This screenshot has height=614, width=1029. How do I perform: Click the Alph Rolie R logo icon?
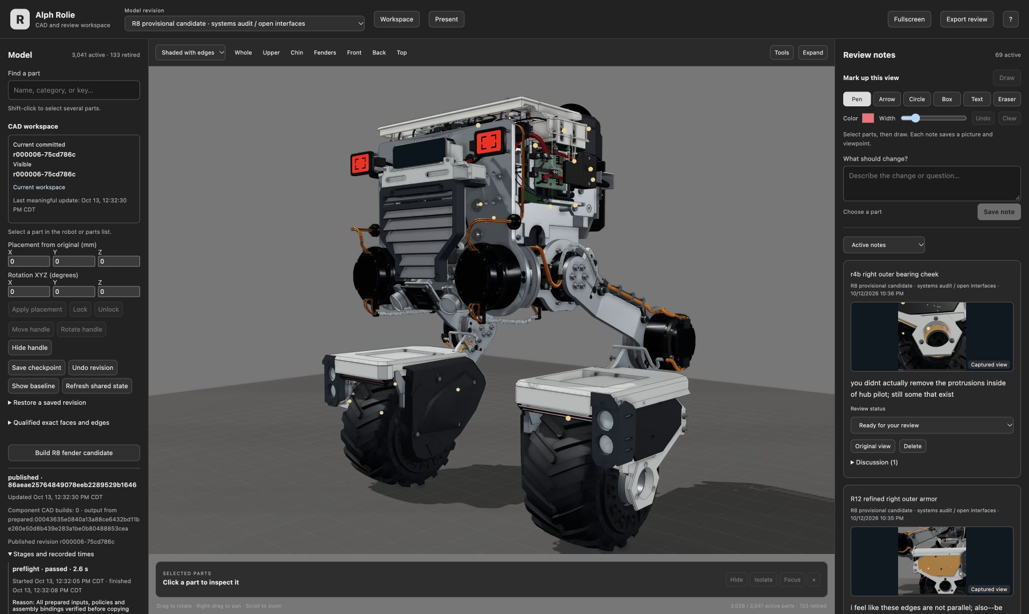coord(20,19)
